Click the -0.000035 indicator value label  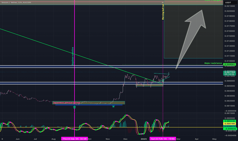(x=230, y=129)
